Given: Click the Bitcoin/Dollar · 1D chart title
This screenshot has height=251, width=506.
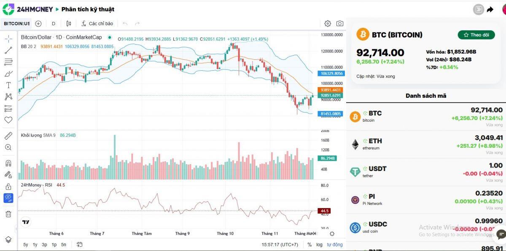Looking at the screenshot, I should tap(62, 37).
